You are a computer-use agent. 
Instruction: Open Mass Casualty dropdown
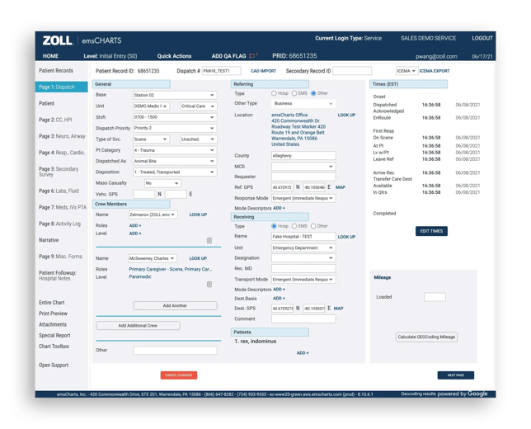[x=163, y=183]
